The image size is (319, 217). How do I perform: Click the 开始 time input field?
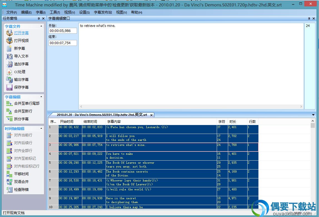(x=63, y=31)
